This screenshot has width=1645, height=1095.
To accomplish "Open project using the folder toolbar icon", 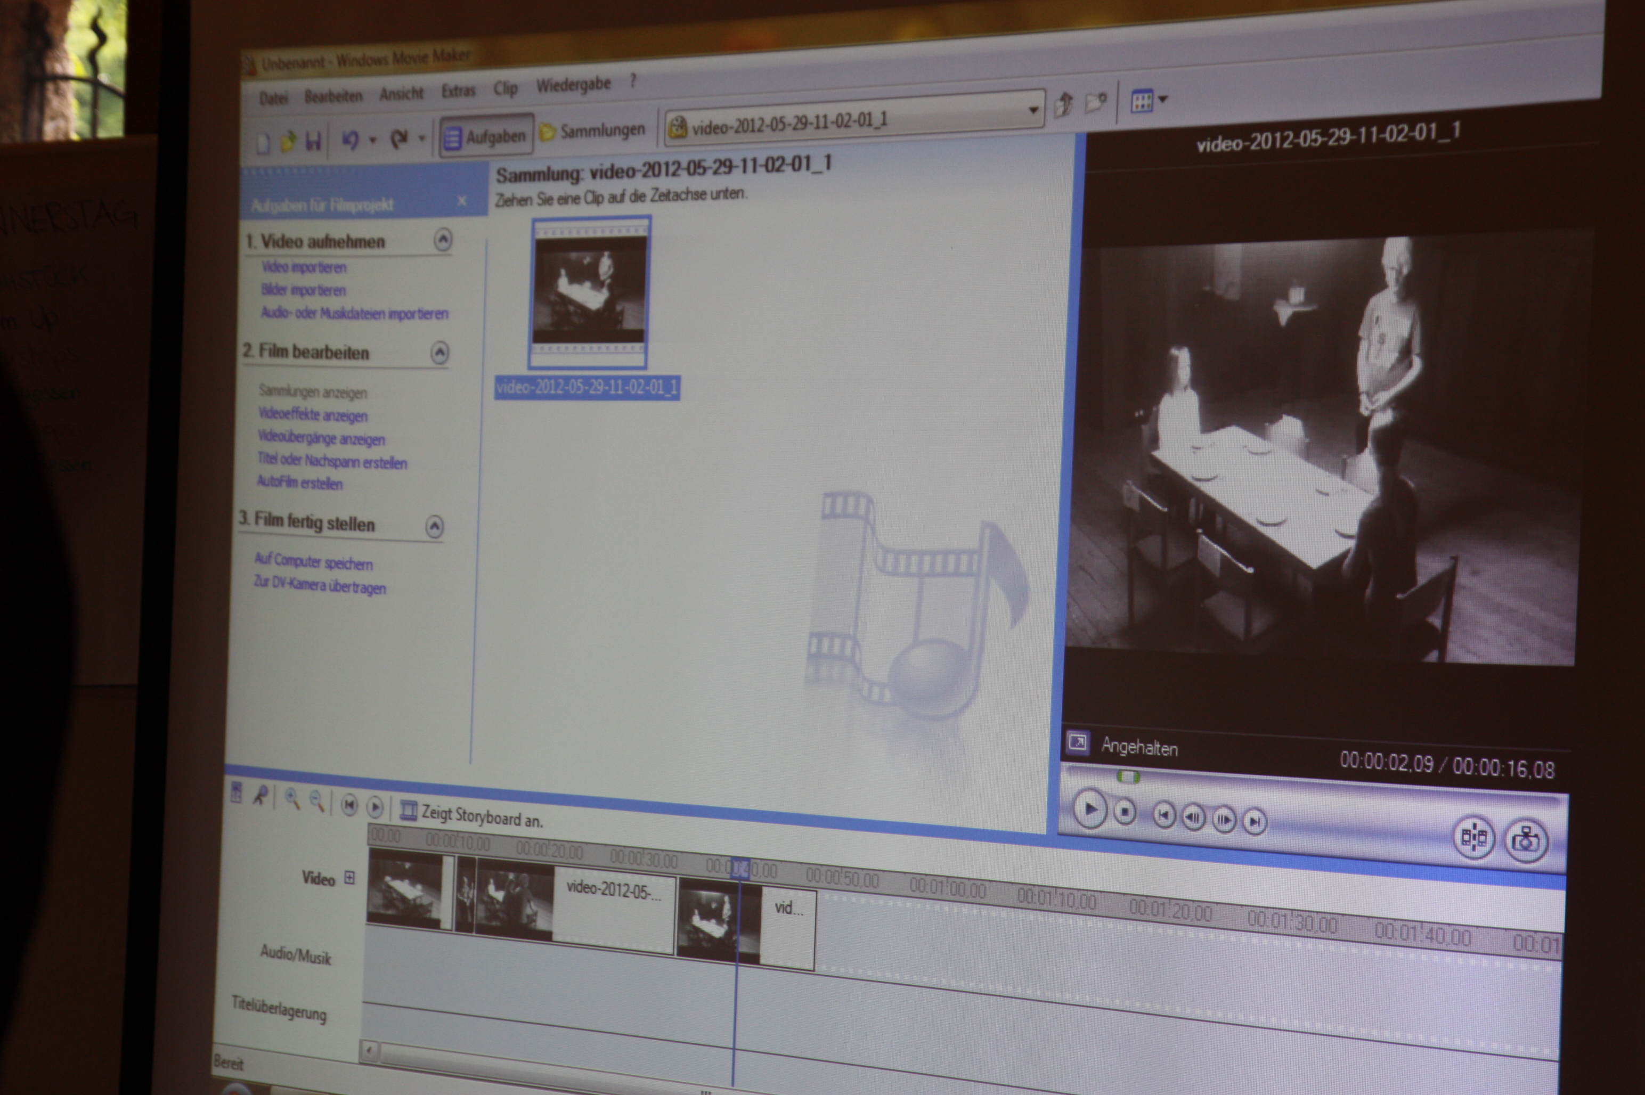I will tap(288, 142).
